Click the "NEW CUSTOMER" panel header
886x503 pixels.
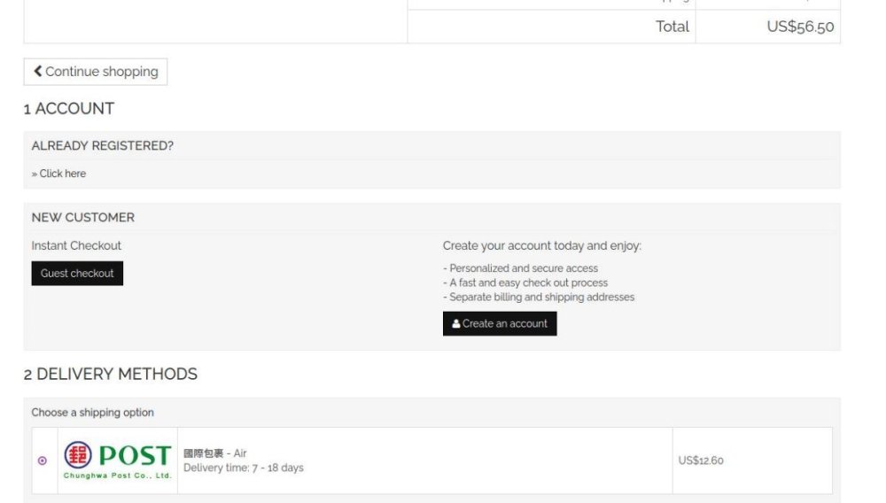click(x=83, y=217)
